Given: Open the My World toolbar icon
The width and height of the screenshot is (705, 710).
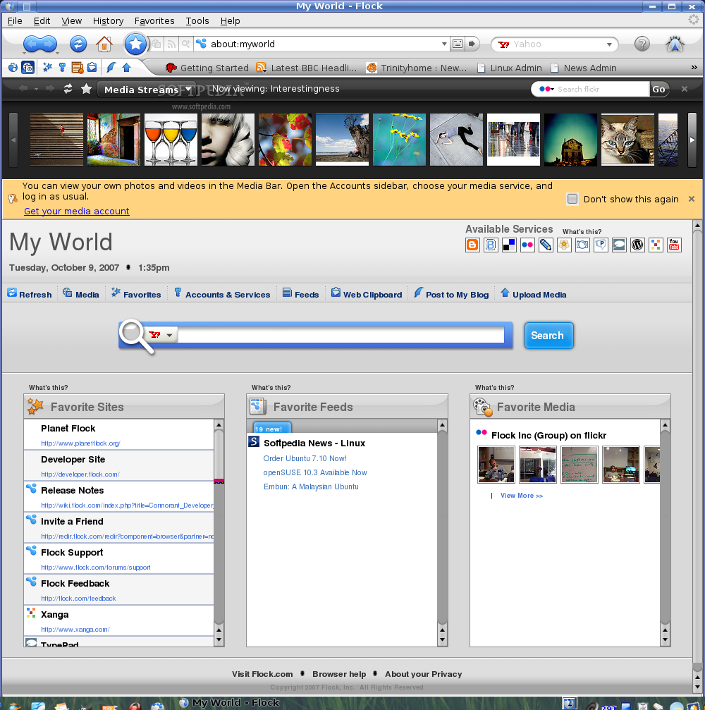Looking at the screenshot, I should pos(13,68).
